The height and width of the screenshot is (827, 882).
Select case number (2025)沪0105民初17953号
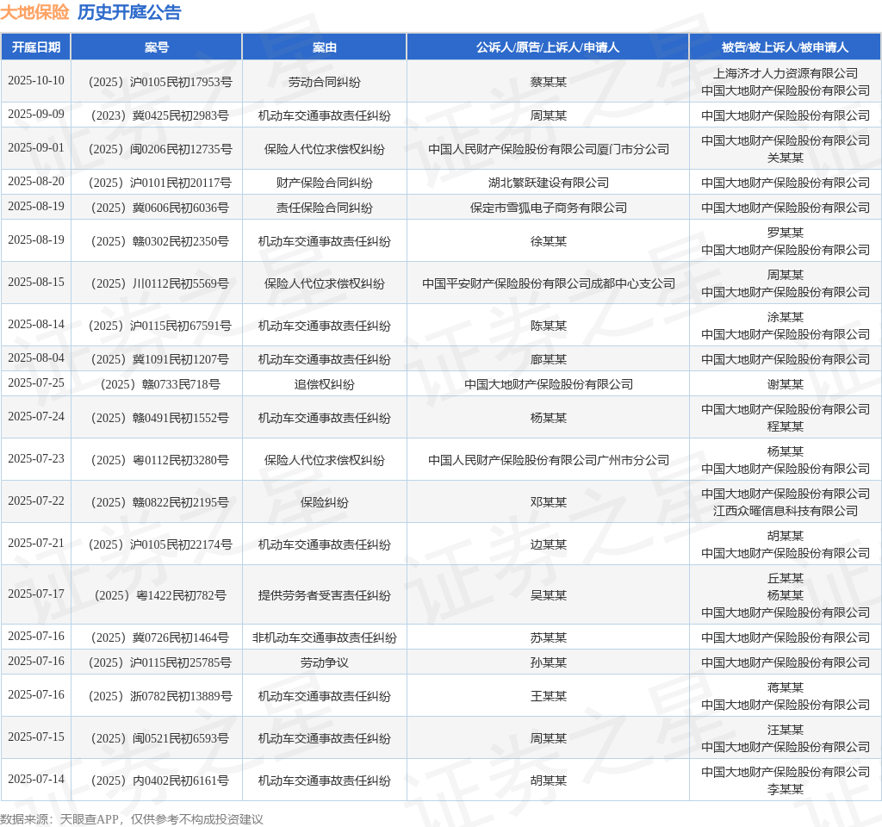(160, 82)
